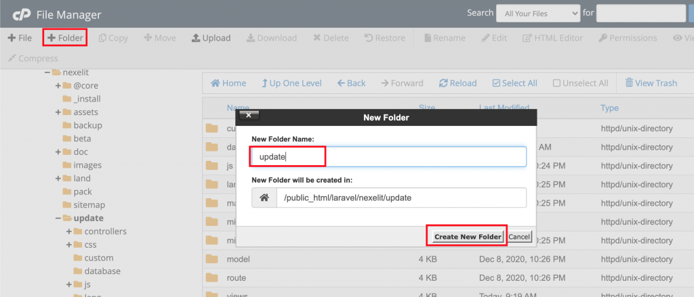Viewport: 694px width, 297px height.
Task: Click Select All
Action: click(515, 83)
